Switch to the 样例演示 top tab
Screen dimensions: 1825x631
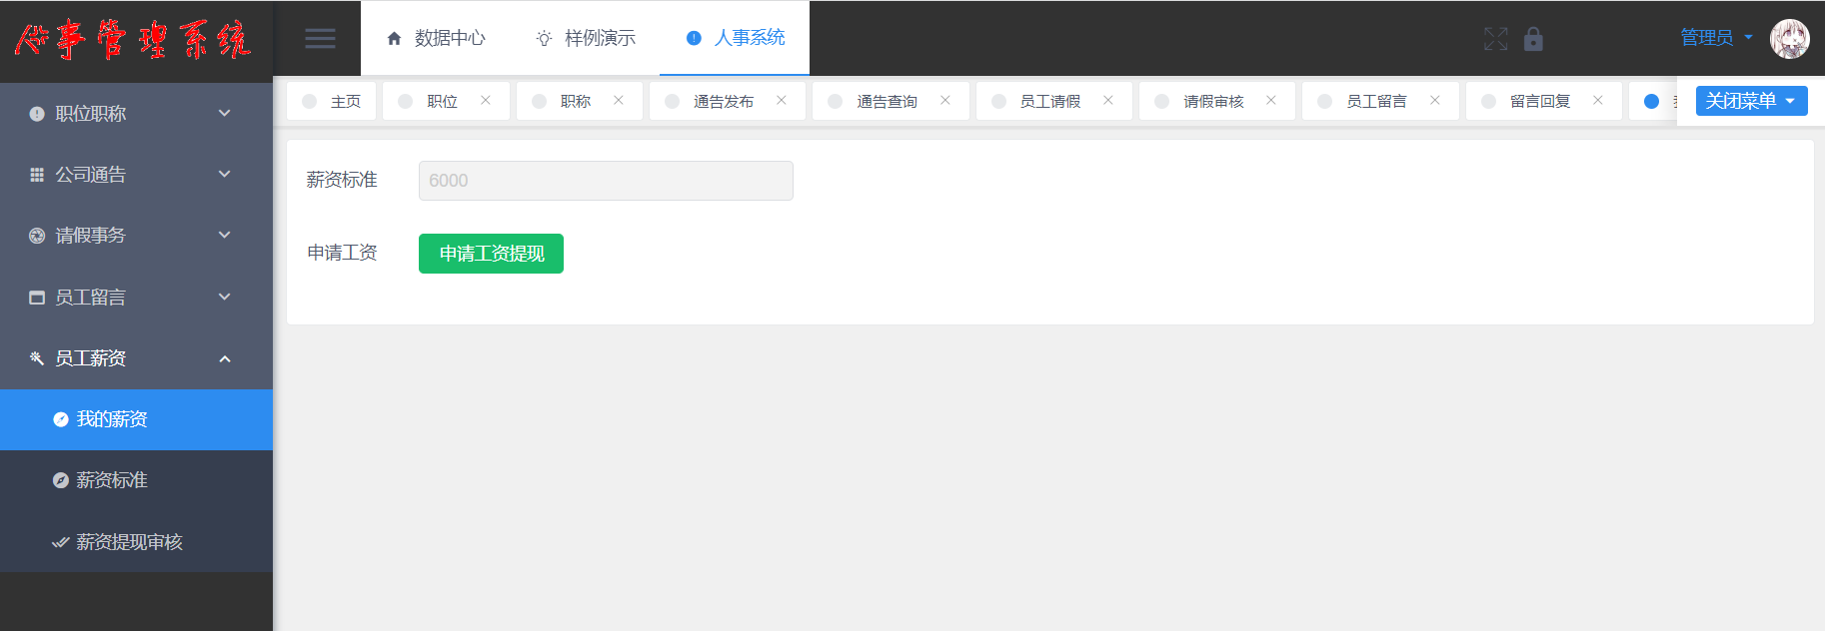click(x=586, y=38)
